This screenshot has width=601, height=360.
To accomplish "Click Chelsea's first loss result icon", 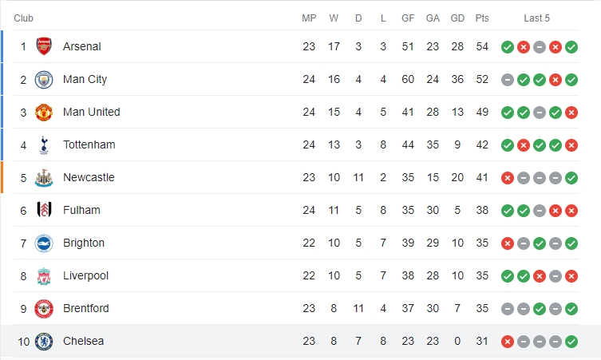I will point(507,342).
